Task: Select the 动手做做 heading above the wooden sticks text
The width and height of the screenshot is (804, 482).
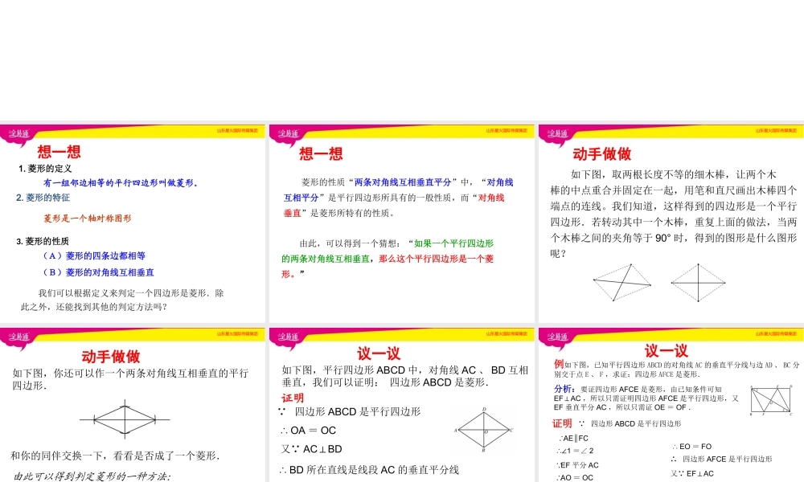Action: pos(601,154)
